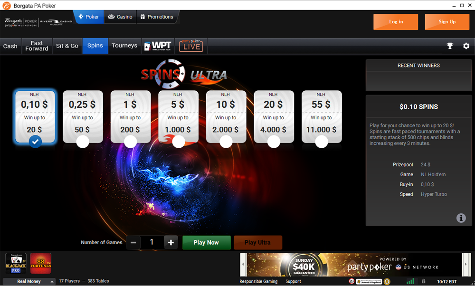
Task: Go to the Cash games tab
Action: 10,46
